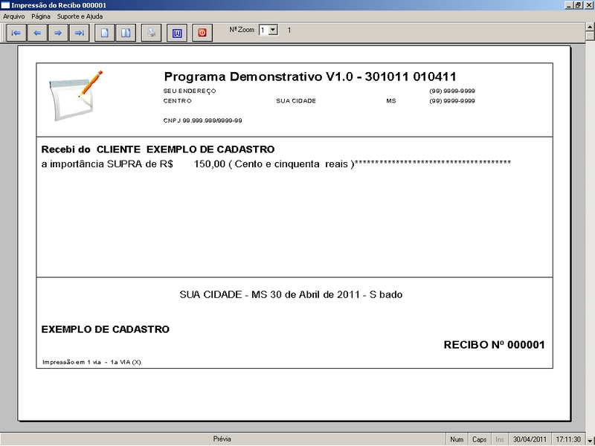This screenshot has width=595, height=446.
Task: Click the 17:11:30 clock in status bar
Action: click(x=568, y=439)
